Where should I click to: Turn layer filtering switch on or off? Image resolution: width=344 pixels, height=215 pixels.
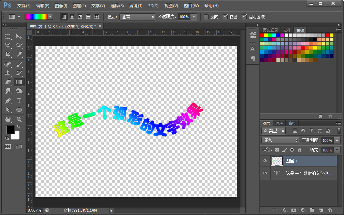339,131
